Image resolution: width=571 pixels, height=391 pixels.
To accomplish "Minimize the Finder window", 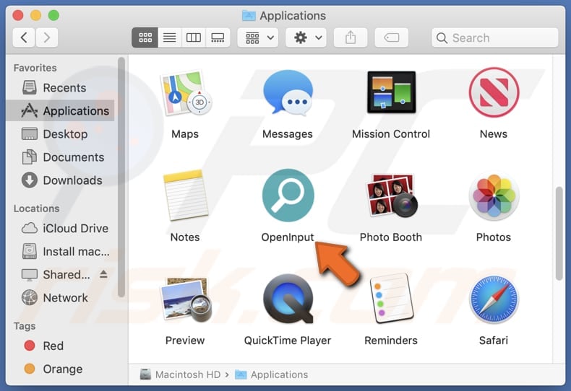I will coord(35,15).
